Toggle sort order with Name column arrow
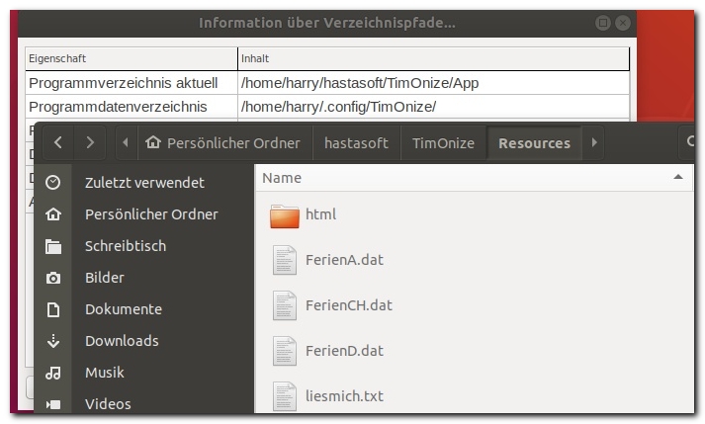 point(678,177)
